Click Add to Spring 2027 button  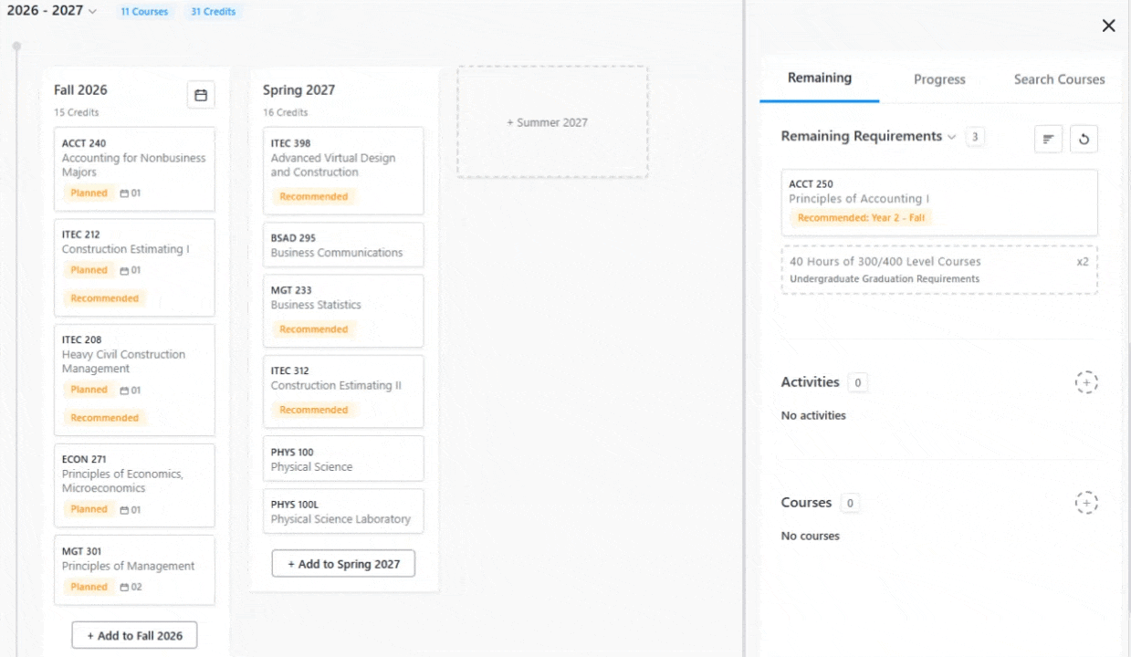(343, 564)
